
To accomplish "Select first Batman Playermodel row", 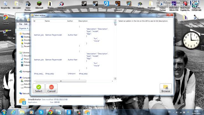I will tap(54, 35).
